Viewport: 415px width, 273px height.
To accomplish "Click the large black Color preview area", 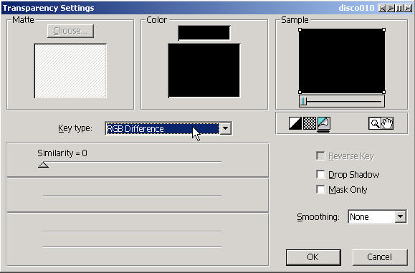I will tap(204, 71).
